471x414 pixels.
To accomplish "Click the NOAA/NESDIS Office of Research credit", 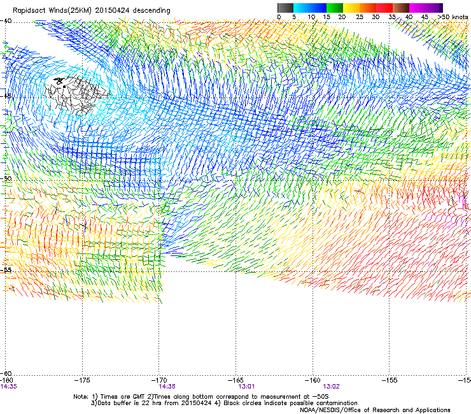I will click(375, 410).
